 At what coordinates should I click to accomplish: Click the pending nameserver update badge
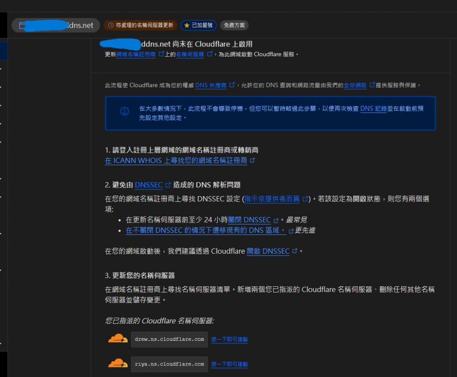coord(141,25)
